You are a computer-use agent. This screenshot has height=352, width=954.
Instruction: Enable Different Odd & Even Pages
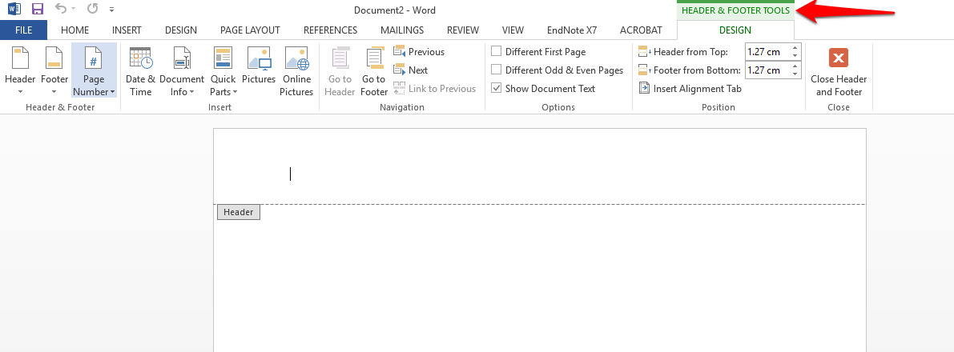coord(558,70)
